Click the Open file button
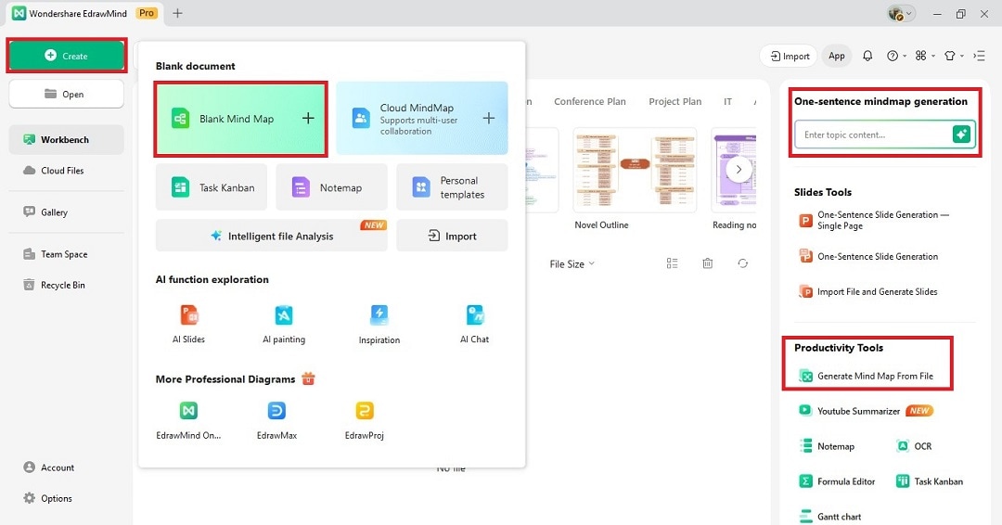Screen dimensions: 1002x525 pos(67,95)
